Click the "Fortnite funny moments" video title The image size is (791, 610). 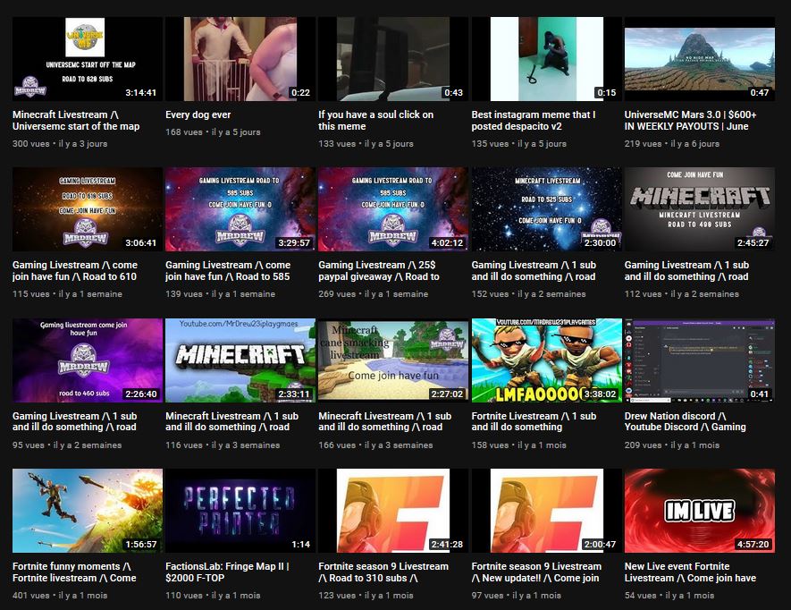coord(75,572)
